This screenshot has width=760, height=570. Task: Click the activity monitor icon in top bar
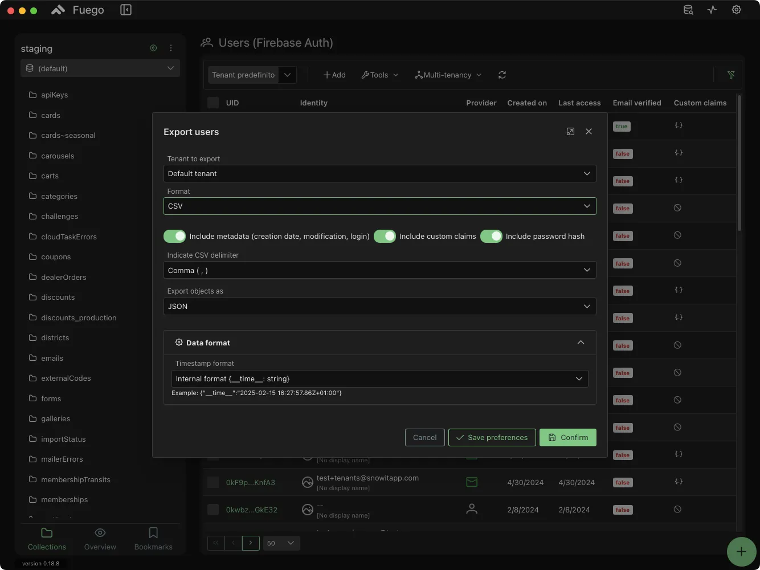coord(712,10)
